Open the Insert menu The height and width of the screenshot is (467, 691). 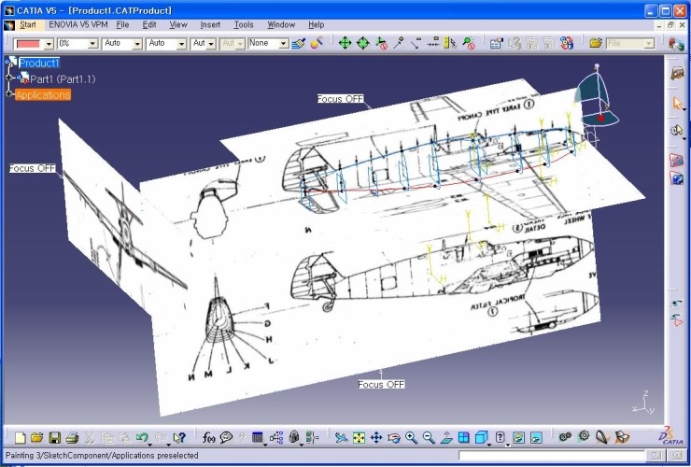point(210,24)
